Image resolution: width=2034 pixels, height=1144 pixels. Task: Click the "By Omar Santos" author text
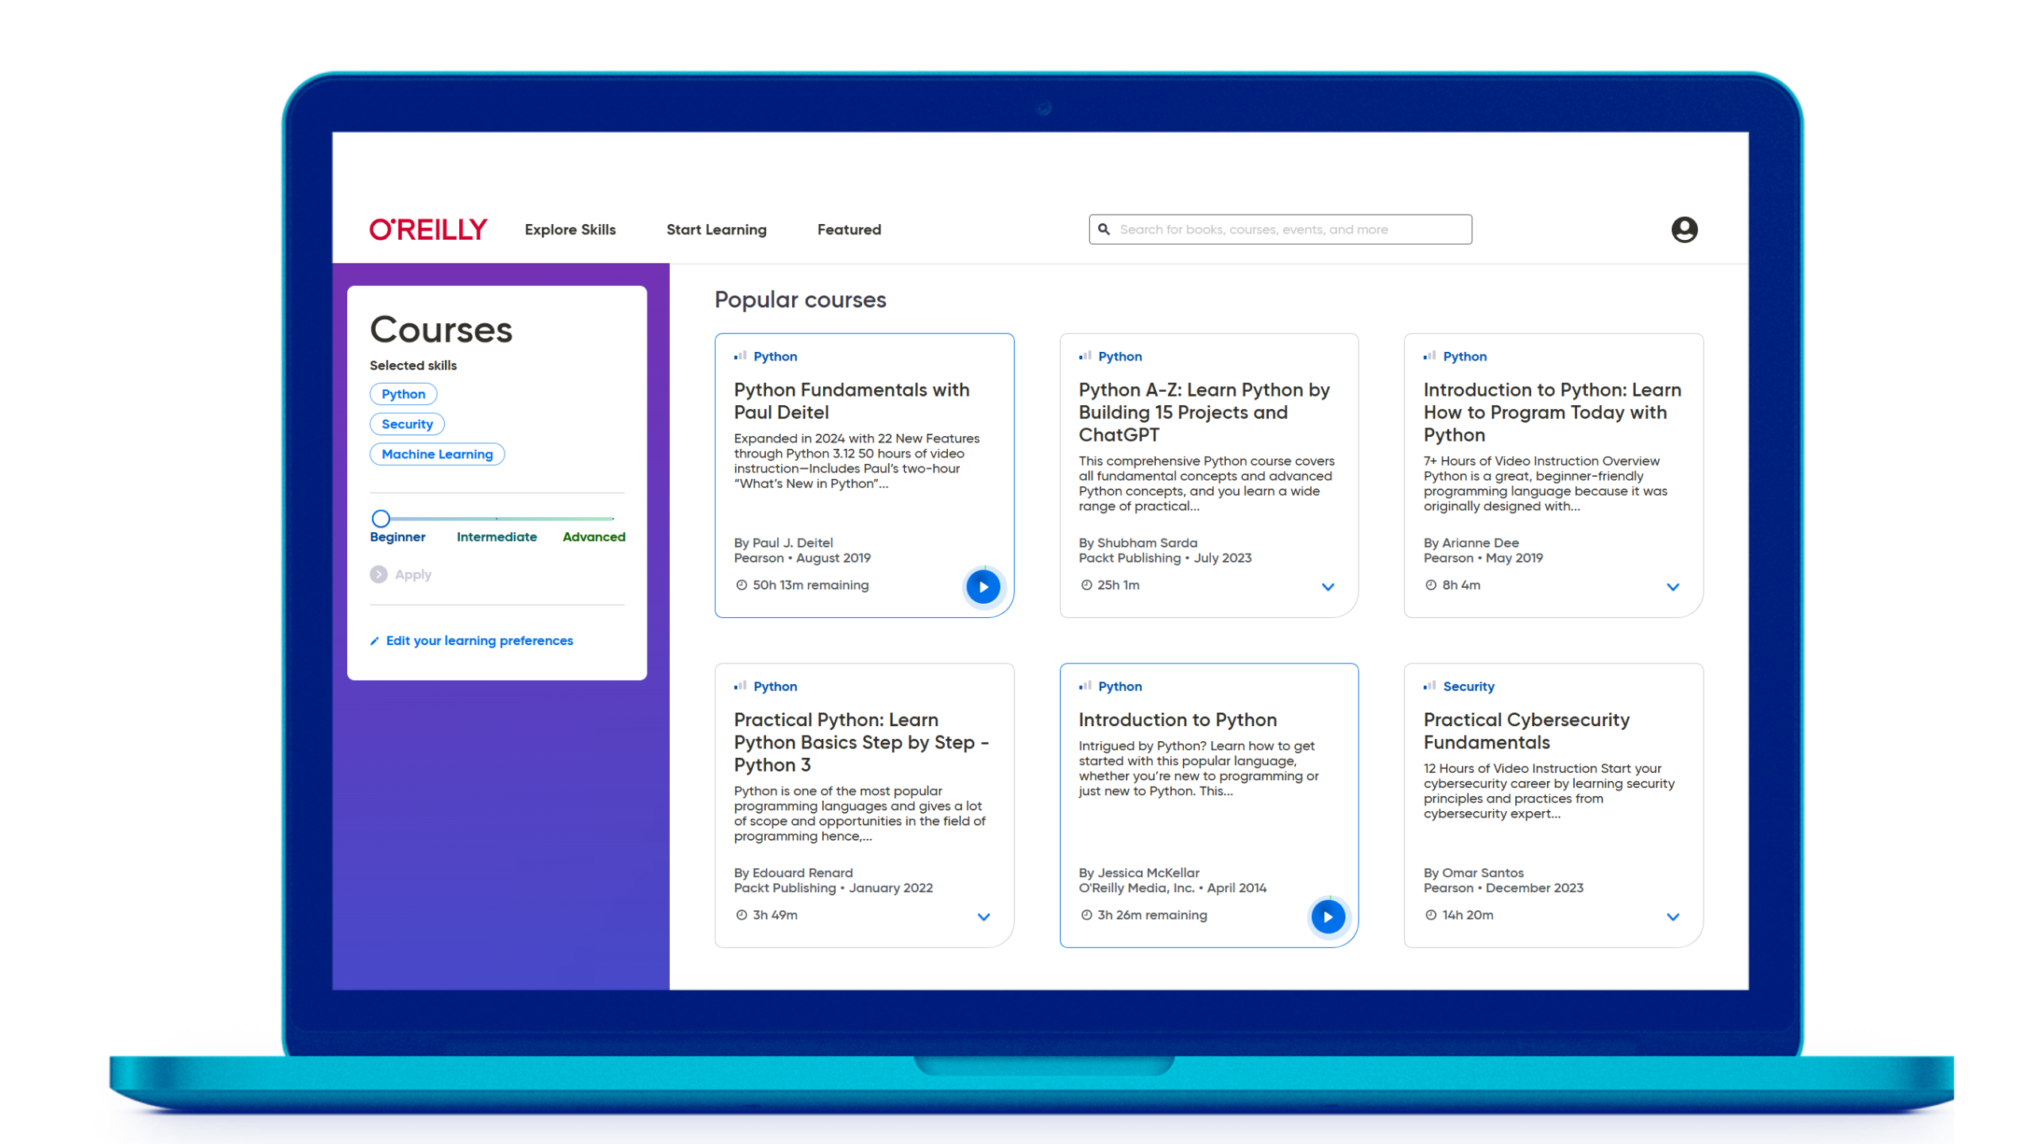[x=1473, y=873]
